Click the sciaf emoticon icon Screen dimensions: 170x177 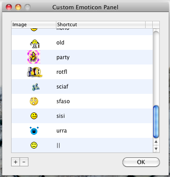tap(36, 87)
